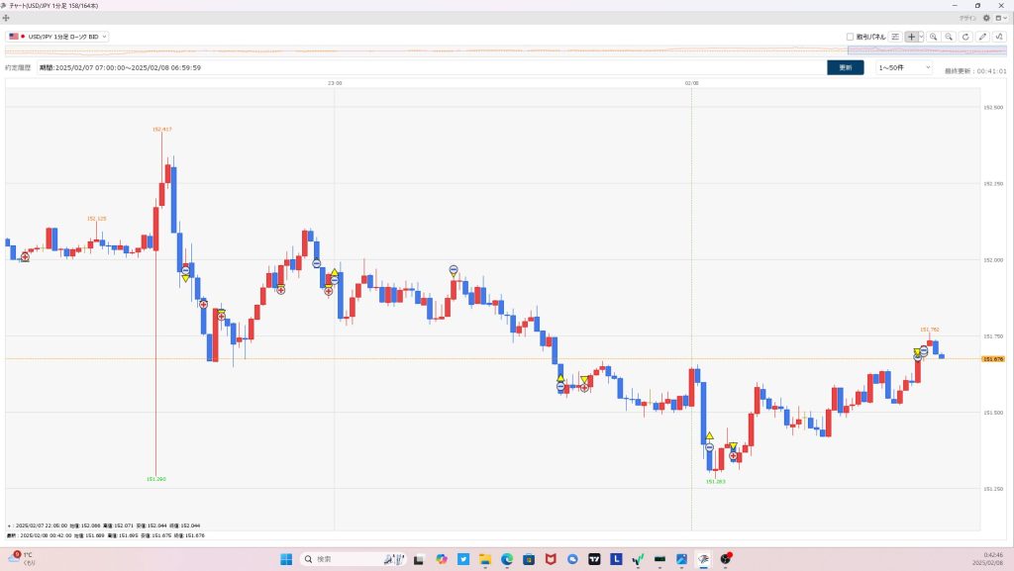
Task: Click the 151.676 current price label
Action: (x=992, y=359)
